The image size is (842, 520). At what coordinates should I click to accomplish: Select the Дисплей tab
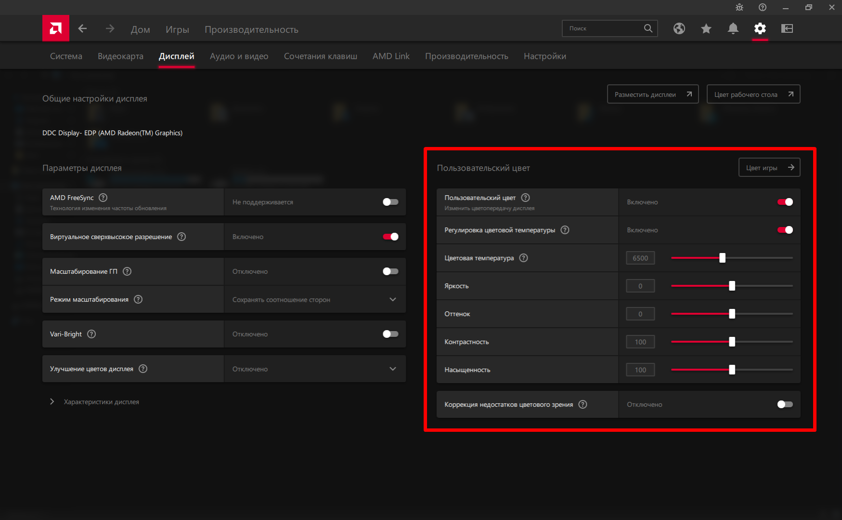point(177,56)
